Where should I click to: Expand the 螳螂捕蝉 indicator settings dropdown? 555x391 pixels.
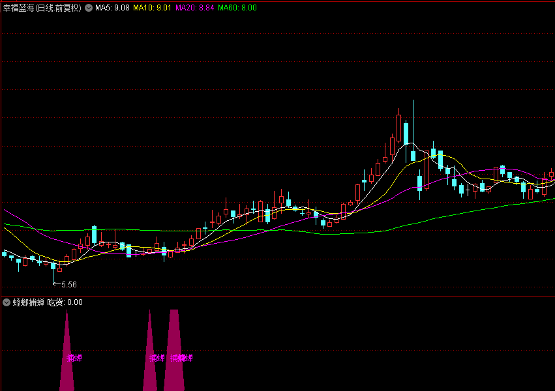[7, 302]
